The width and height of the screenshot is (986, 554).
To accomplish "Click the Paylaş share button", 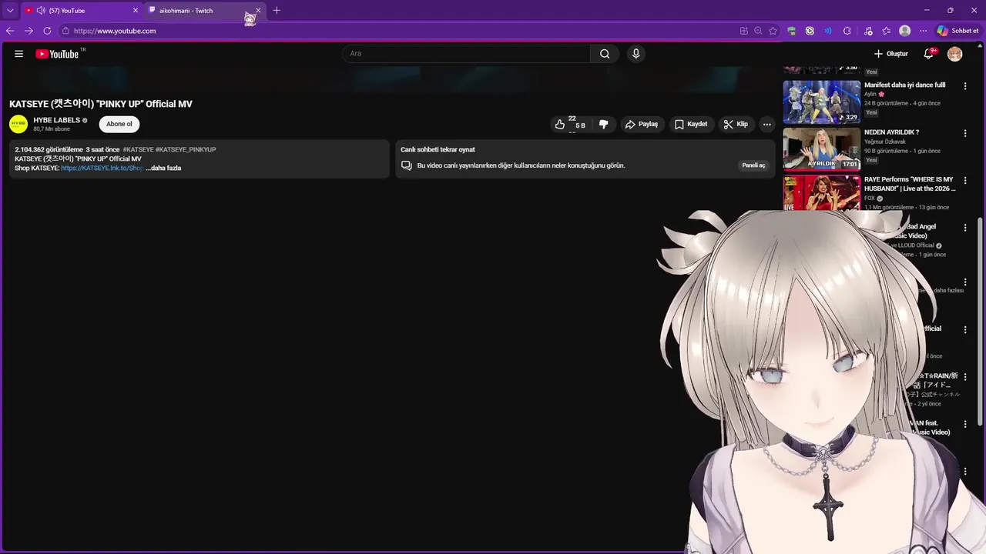I will [x=642, y=124].
